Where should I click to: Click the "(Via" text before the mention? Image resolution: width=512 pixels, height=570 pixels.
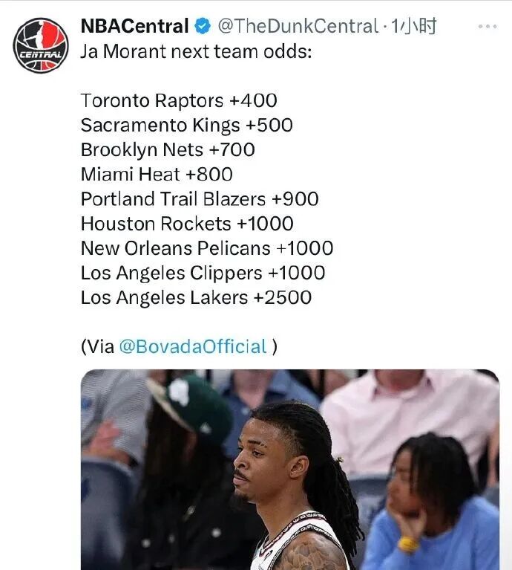tap(97, 346)
